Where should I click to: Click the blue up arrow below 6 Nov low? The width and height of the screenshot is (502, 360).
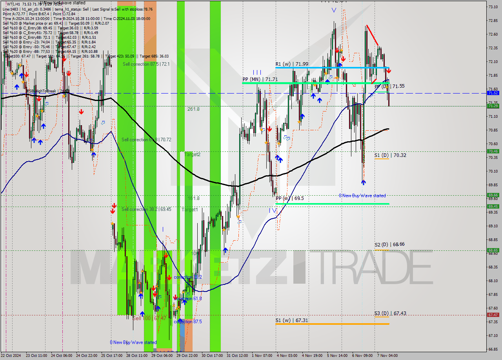tap(364, 182)
